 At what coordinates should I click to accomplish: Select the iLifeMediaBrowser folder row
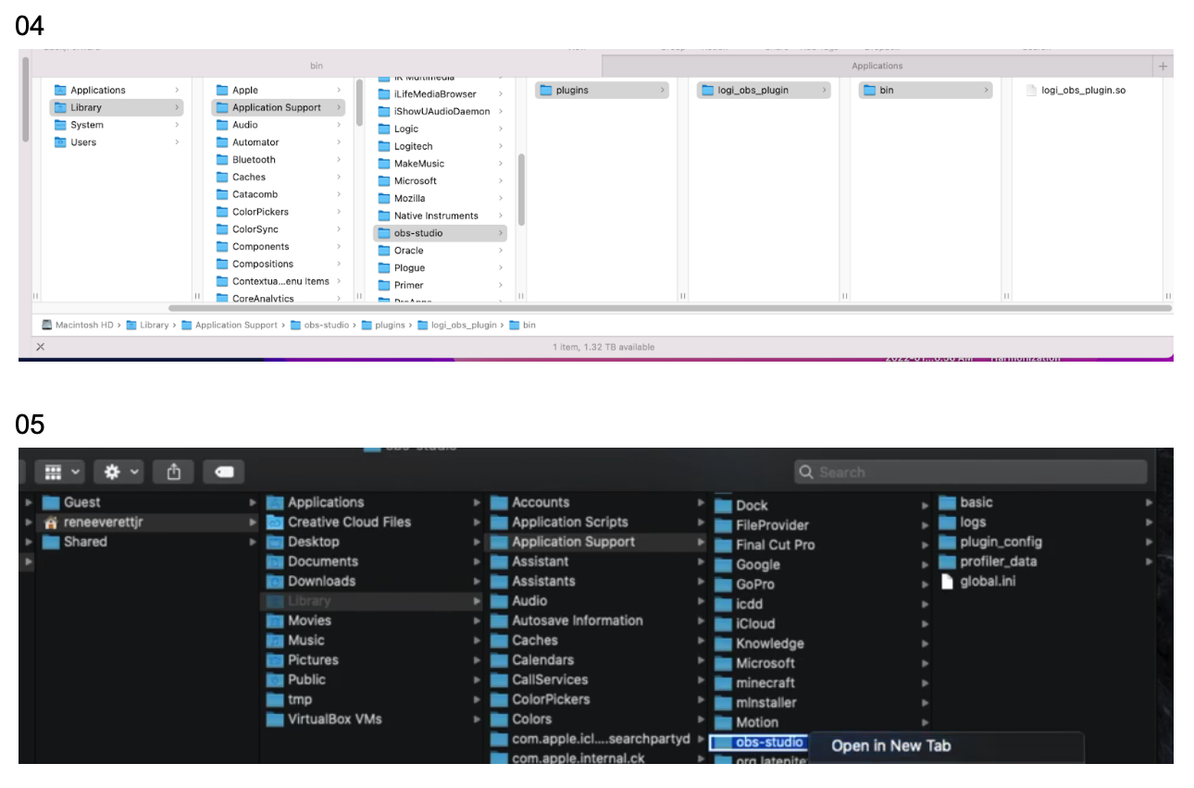coord(440,93)
